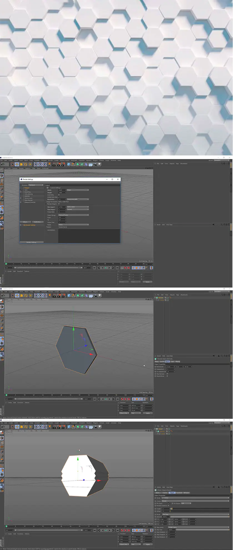
Task: Open the Transform tab of Cloner Object
Action: pos(179,493)
